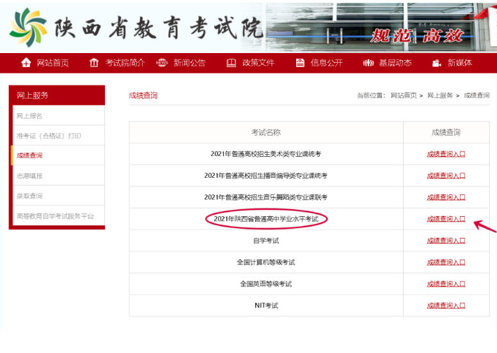Screen dimensions: 497x353
Task: Open 志愿填报 sidebar item
Action: pyautogui.click(x=29, y=175)
